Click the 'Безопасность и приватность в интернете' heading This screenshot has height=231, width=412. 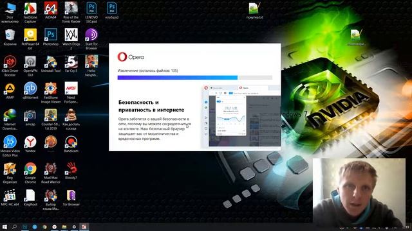coord(151,106)
